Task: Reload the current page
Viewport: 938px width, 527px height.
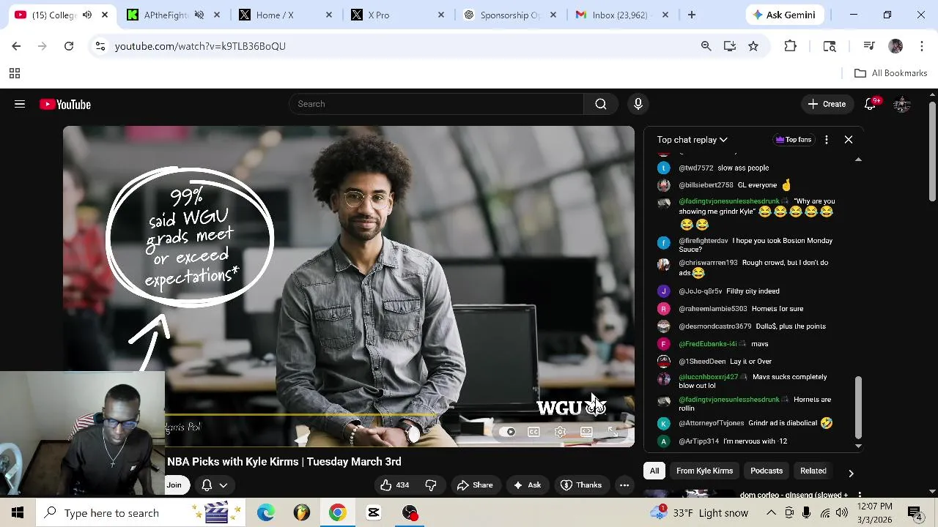Action: click(69, 46)
